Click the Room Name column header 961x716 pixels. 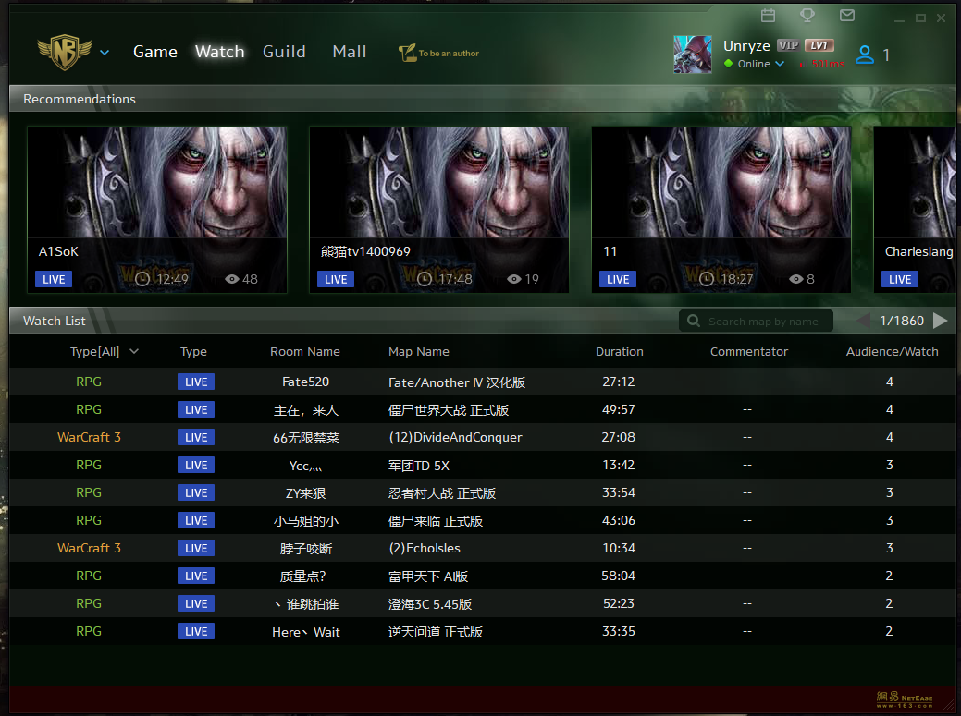305,351
